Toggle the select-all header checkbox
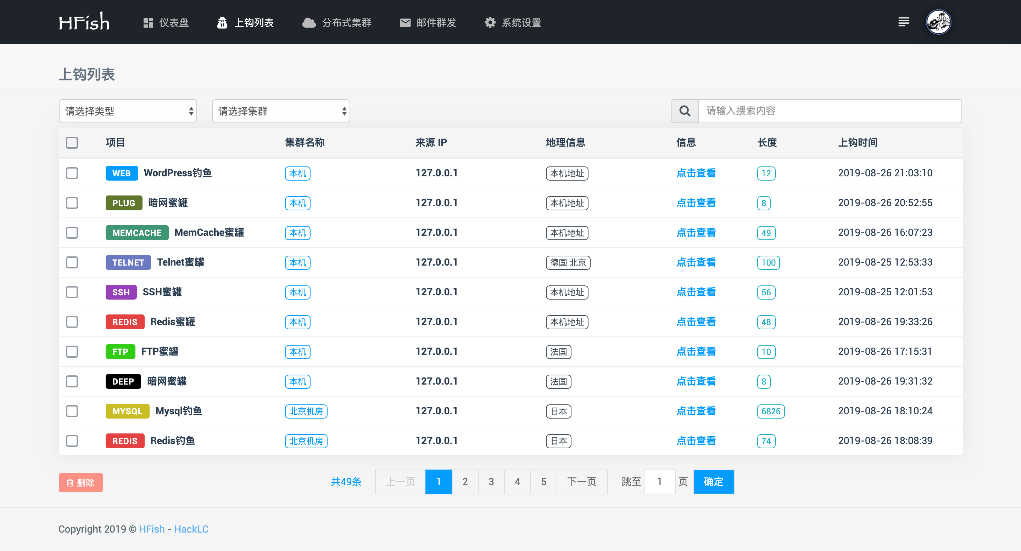 click(72, 142)
